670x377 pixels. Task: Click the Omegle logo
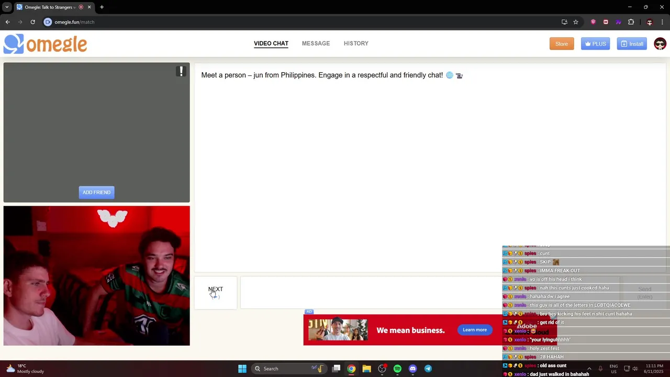pos(45,44)
